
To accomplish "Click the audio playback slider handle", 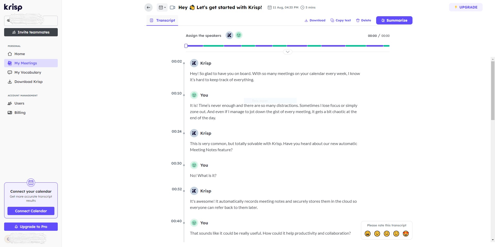I will point(186,46).
